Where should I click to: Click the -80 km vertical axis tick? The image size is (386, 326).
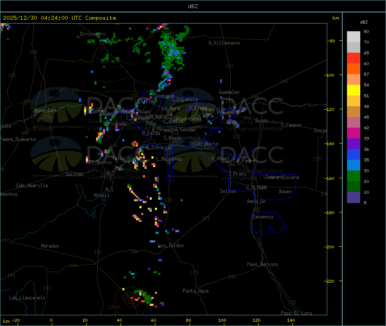tap(331, 41)
